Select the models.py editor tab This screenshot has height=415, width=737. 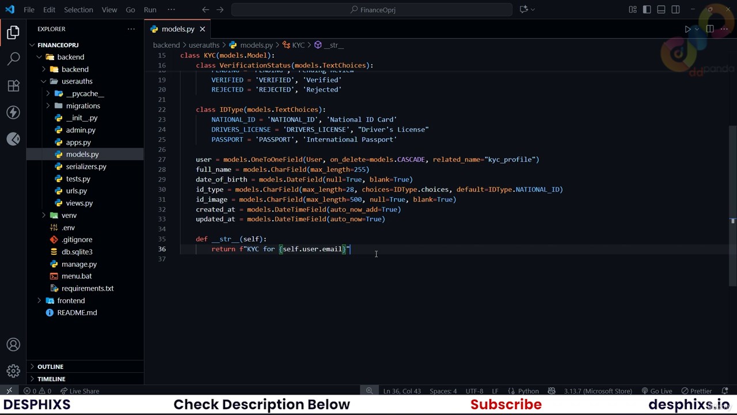click(x=177, y=29)
